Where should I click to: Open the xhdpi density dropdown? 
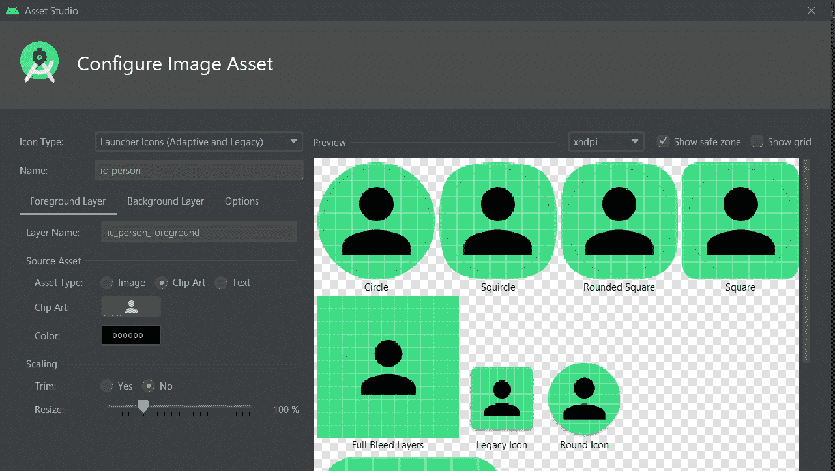[606, 141]
